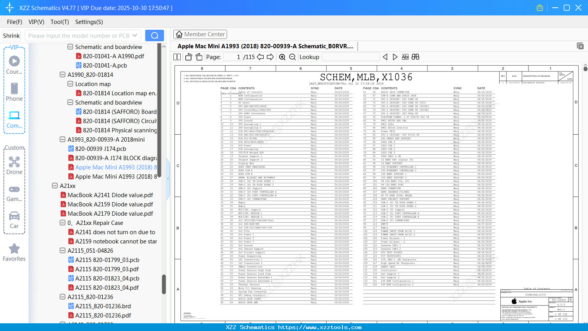Open A2115 820-01823_04.pdf

coord(103,288)
